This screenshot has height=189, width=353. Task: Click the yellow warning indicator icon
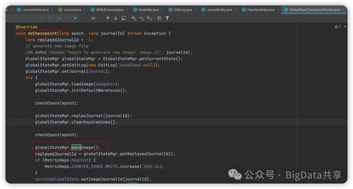(x=336, y=26)
